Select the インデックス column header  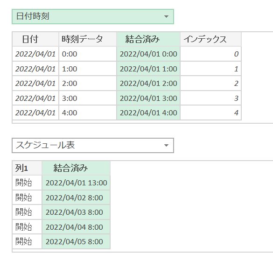pyautogui.click(x=210, y=39)
